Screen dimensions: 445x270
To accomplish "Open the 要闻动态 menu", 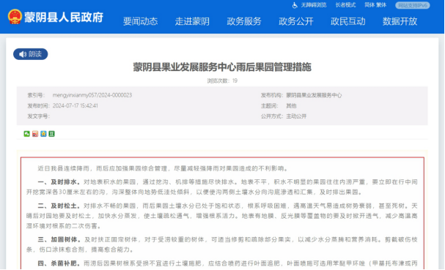I will pyautogui.click(x=140, y=21).
